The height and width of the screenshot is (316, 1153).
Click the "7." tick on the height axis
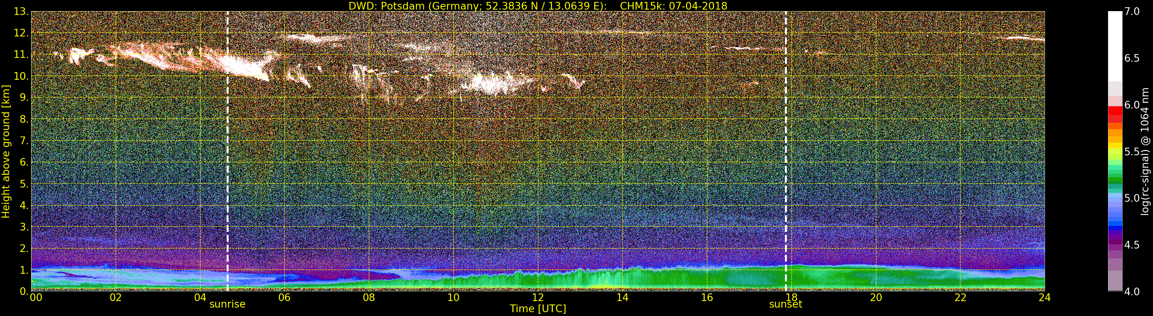click(24, 141)
